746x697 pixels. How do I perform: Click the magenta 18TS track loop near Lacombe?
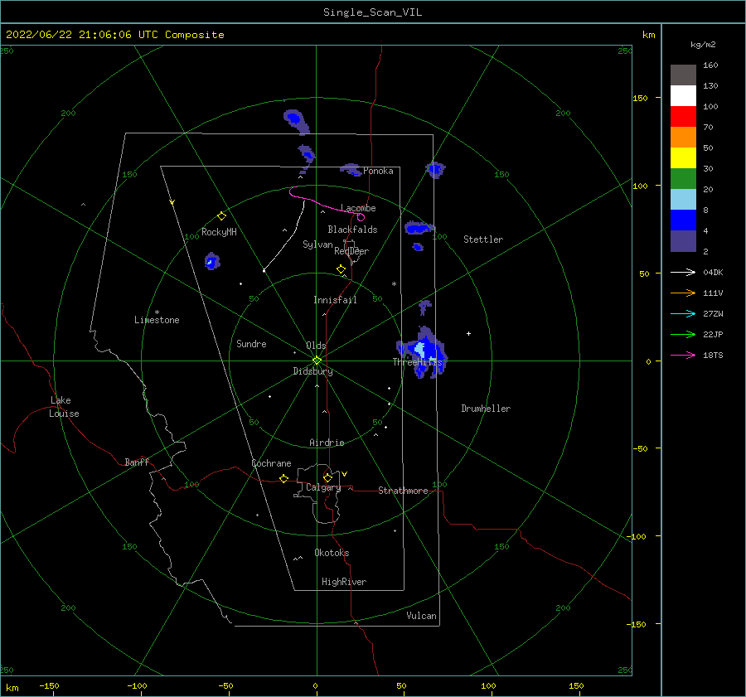361,217
